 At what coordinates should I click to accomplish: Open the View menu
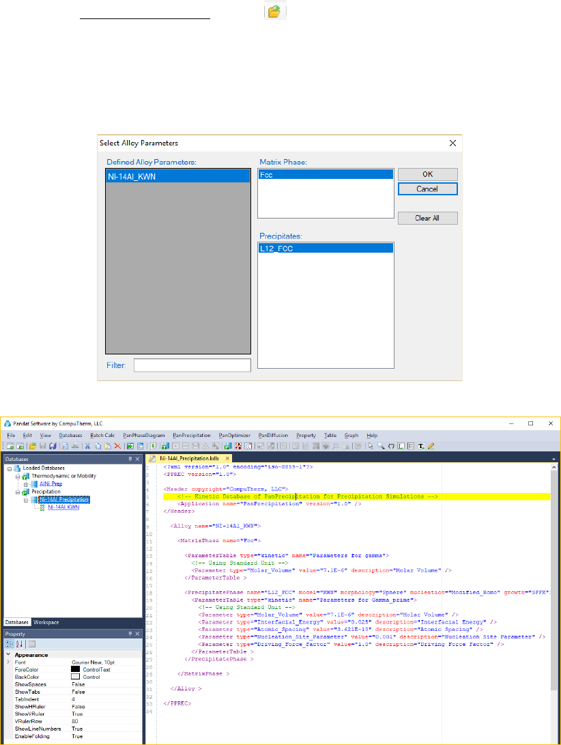pos(46,435)
